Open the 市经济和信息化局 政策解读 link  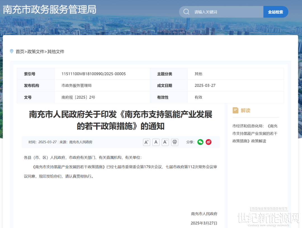coord(255,133)
